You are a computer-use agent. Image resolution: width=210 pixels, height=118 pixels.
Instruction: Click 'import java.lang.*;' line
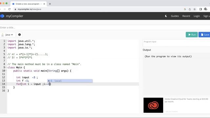click(21, 44)
